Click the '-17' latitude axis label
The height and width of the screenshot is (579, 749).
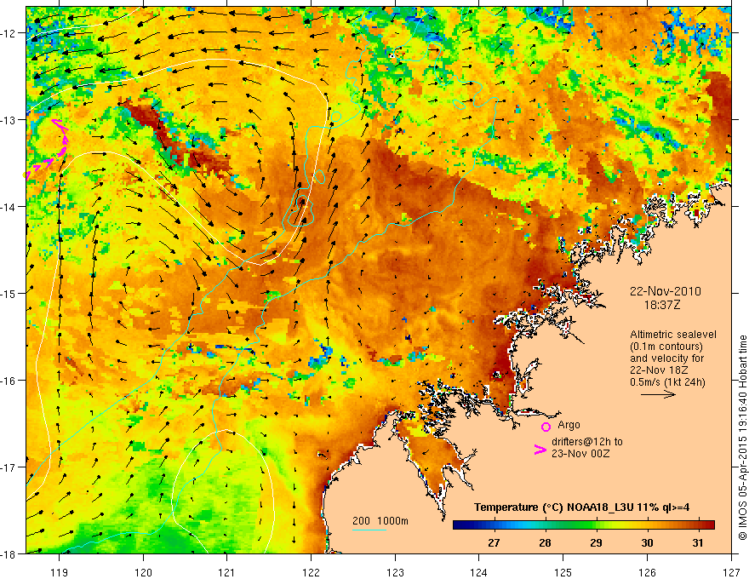pos(9,467)
